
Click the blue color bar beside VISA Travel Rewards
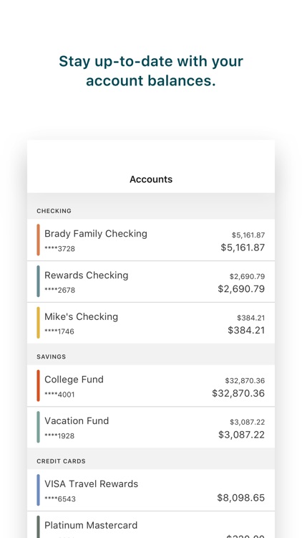pos(39,490)
